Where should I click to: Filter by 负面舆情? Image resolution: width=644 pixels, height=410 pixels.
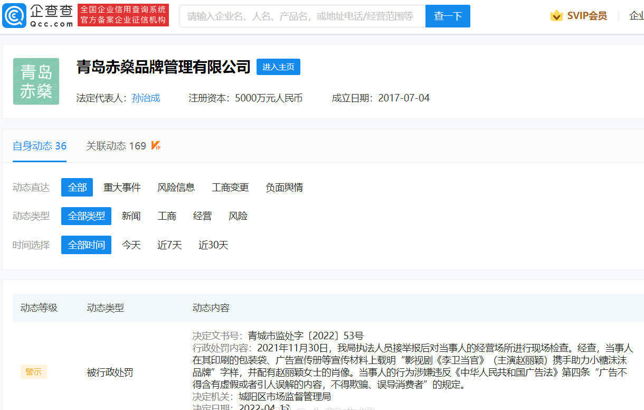pos(284,188)
